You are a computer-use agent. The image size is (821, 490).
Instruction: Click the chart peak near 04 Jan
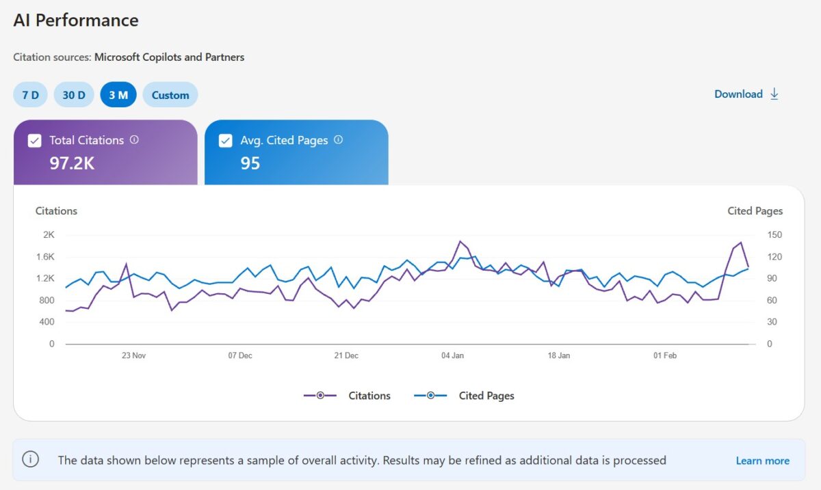(x=460, y=241)
